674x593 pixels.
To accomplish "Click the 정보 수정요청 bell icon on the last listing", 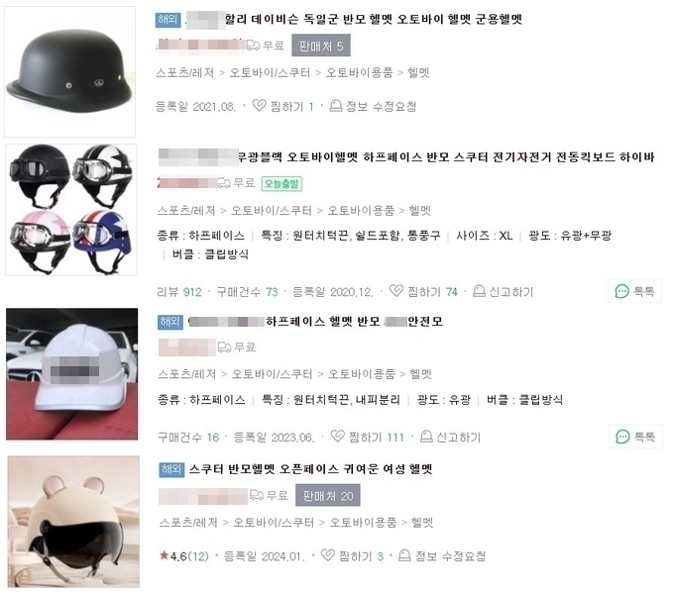I will (404, 555).
